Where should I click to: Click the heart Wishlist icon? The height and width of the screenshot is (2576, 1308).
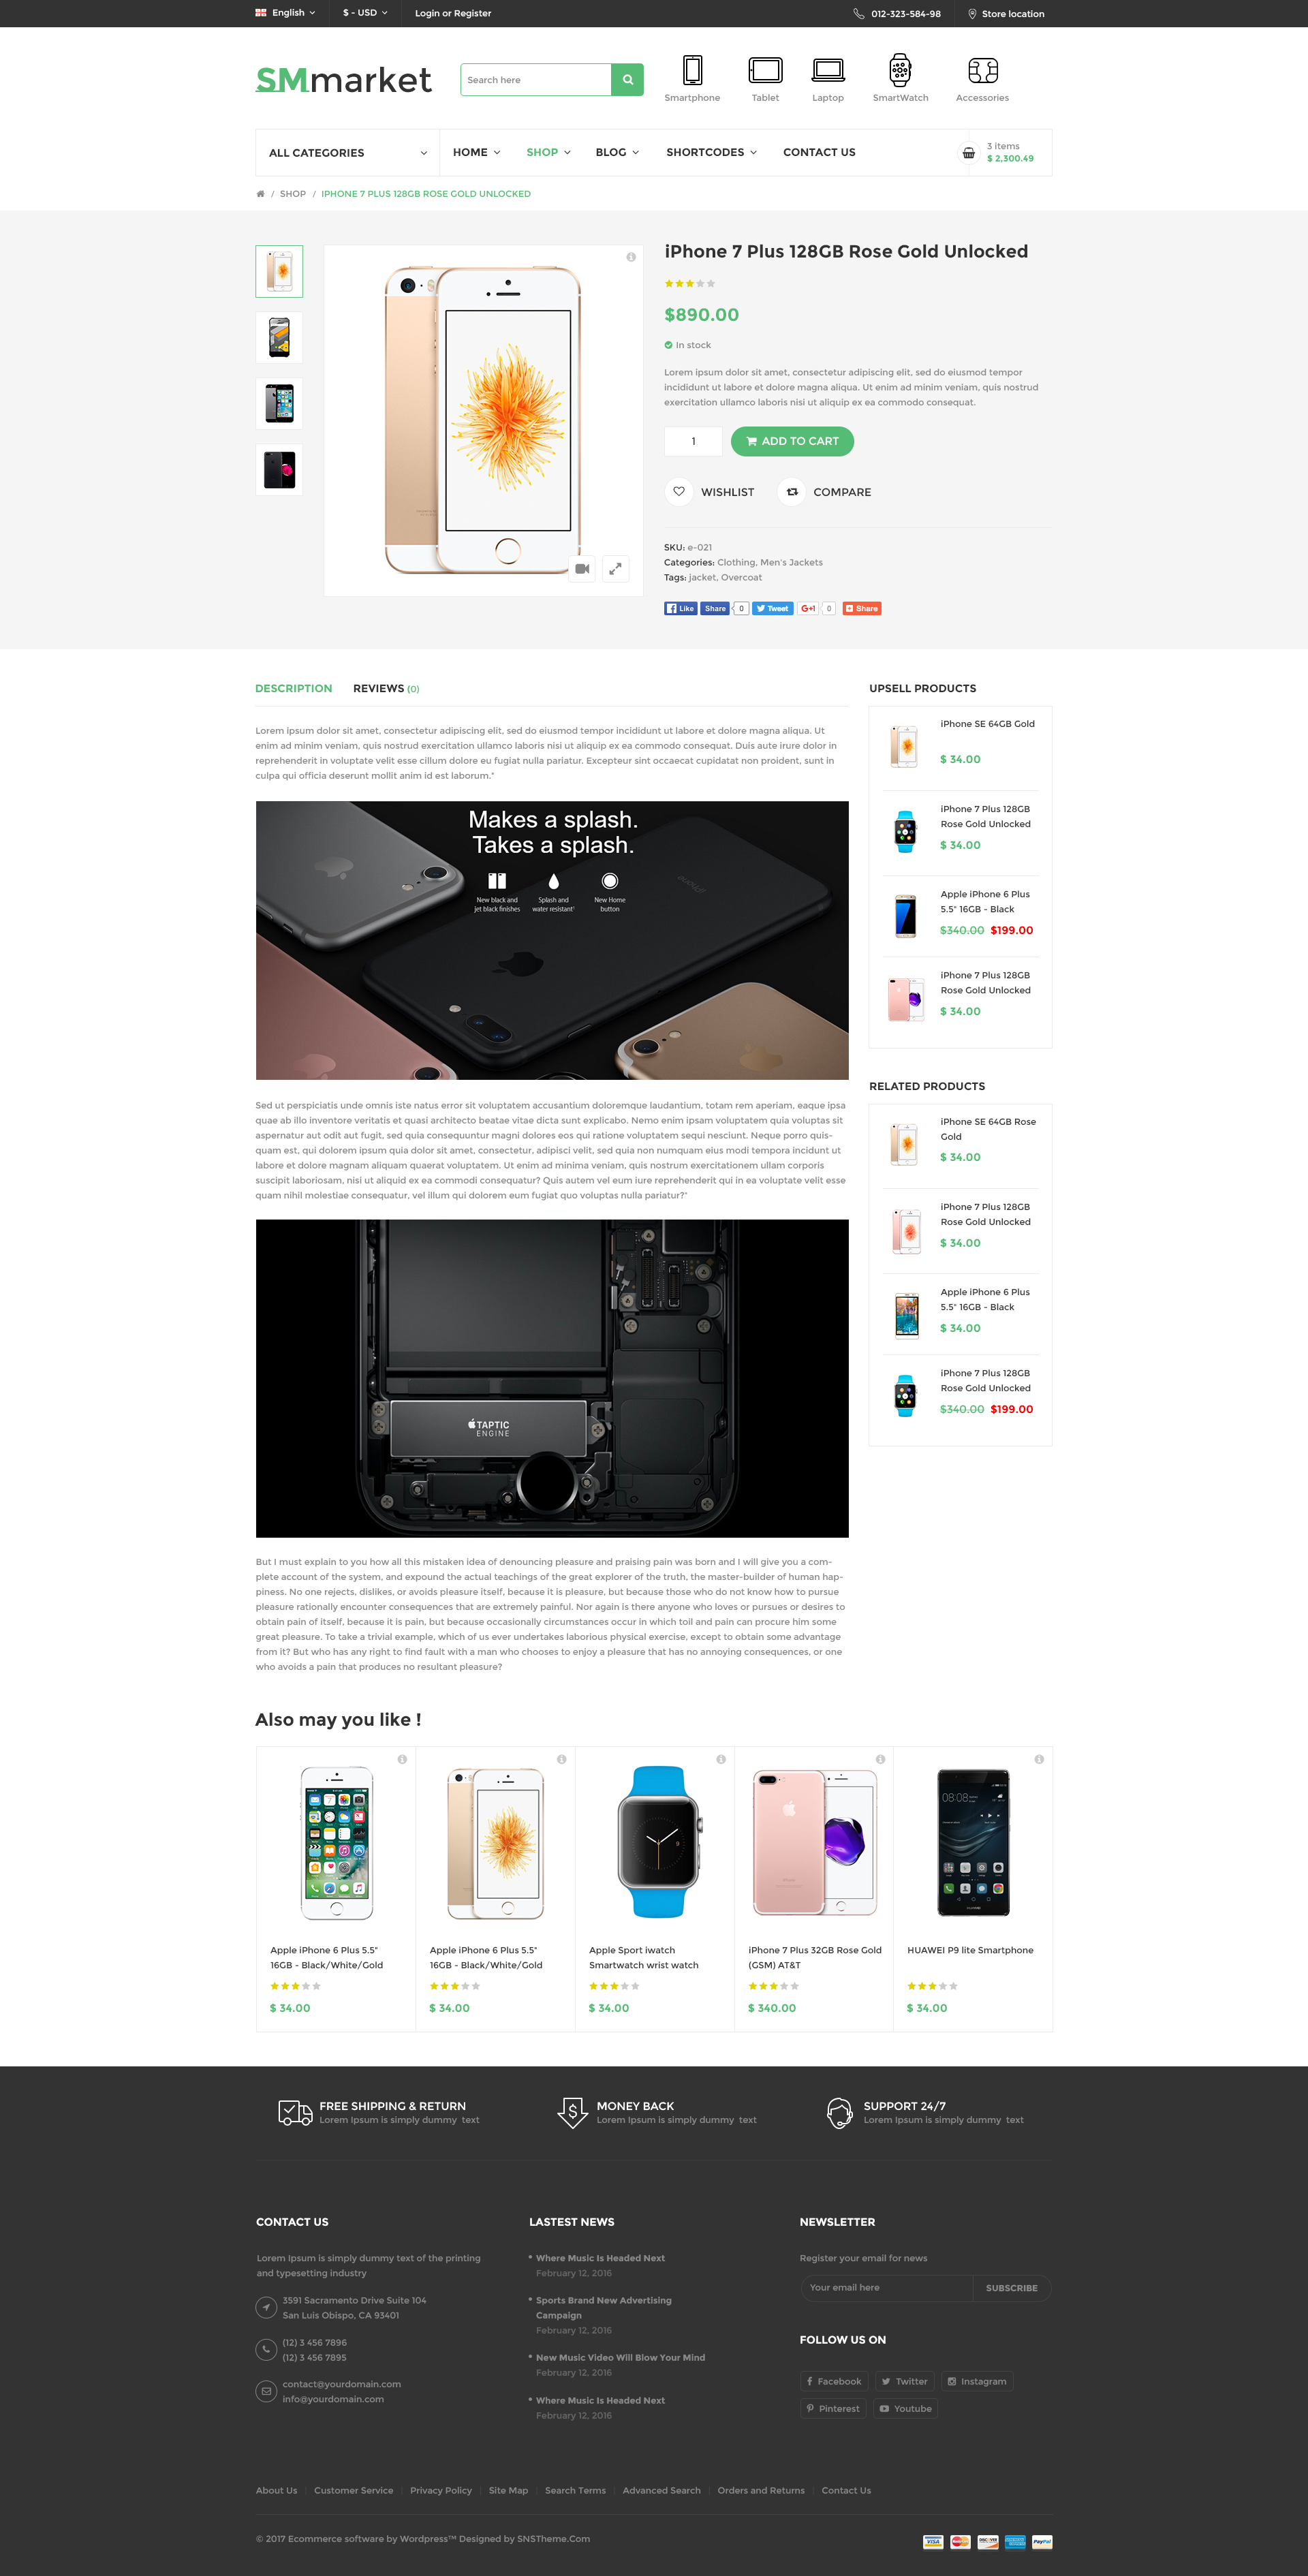point(679,492)
